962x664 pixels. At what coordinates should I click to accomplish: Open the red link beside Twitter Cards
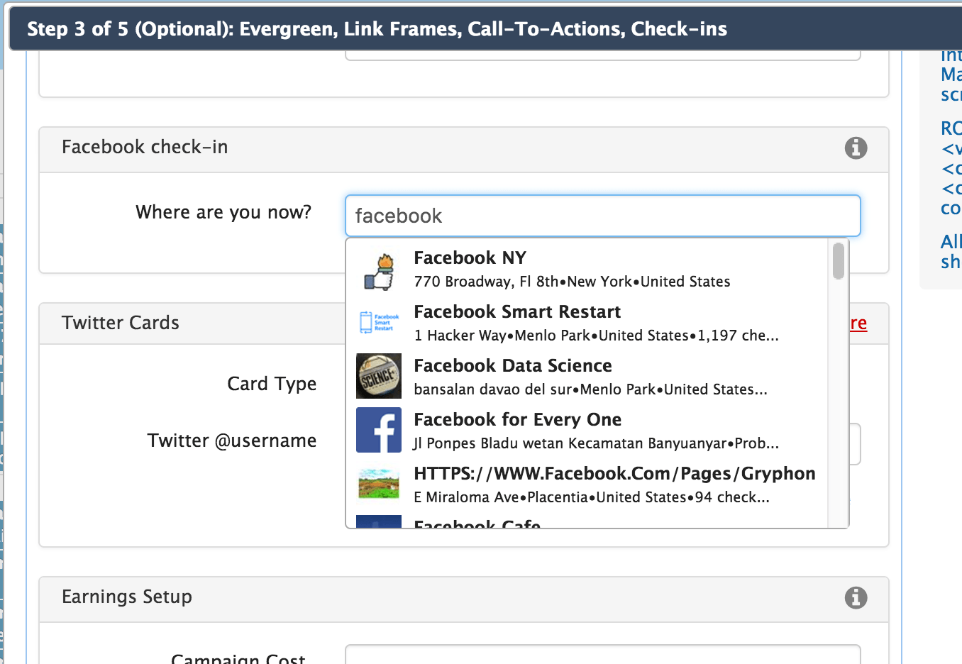tap(858, 323)
